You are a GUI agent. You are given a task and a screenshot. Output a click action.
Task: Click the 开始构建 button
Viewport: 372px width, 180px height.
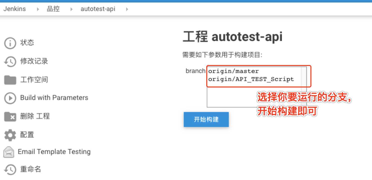(x=206, y=119)
